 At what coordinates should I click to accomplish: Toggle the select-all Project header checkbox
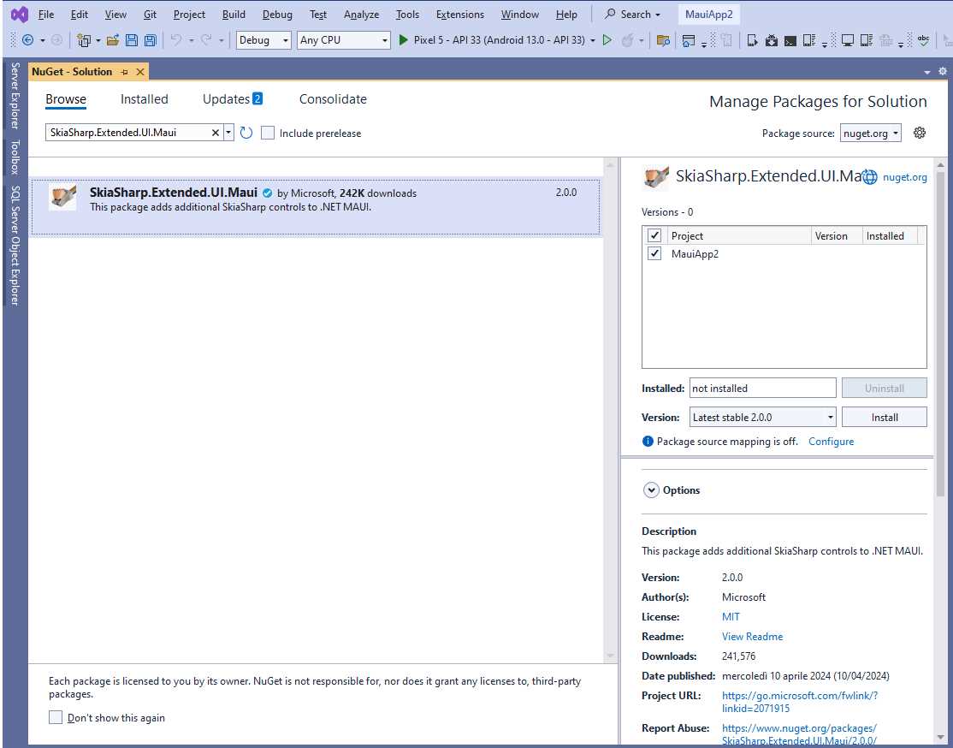(x=654, y=235)
